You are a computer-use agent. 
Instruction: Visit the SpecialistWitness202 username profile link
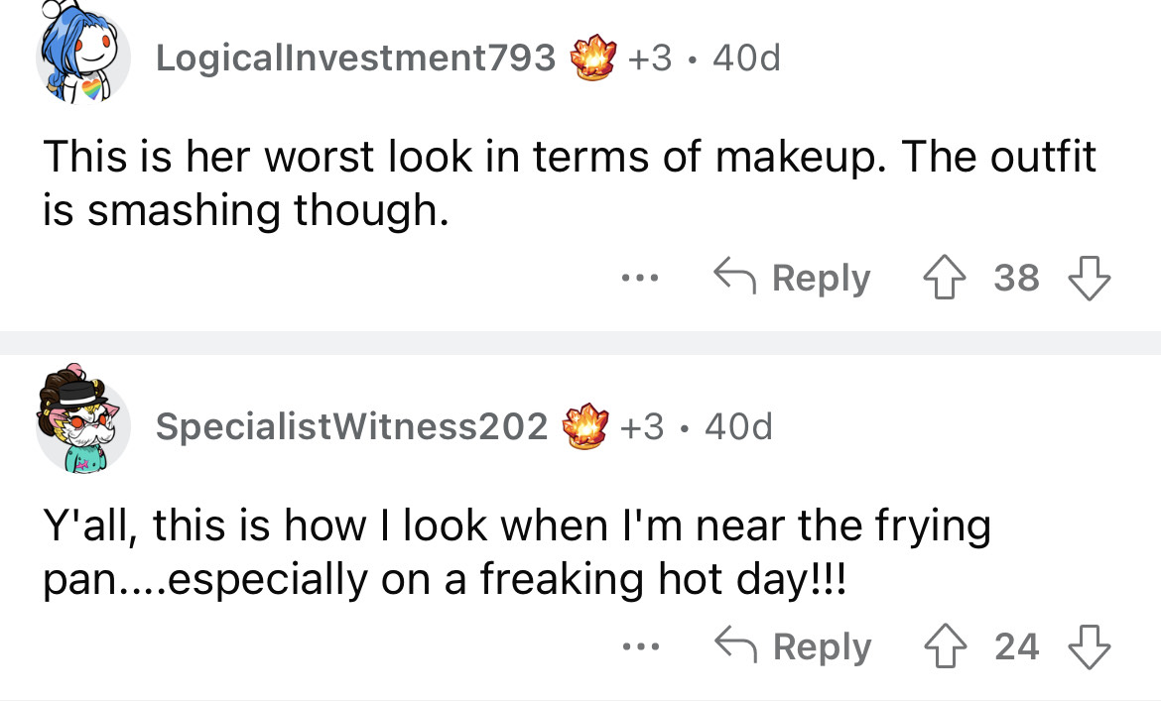click(x=351, y=426)
